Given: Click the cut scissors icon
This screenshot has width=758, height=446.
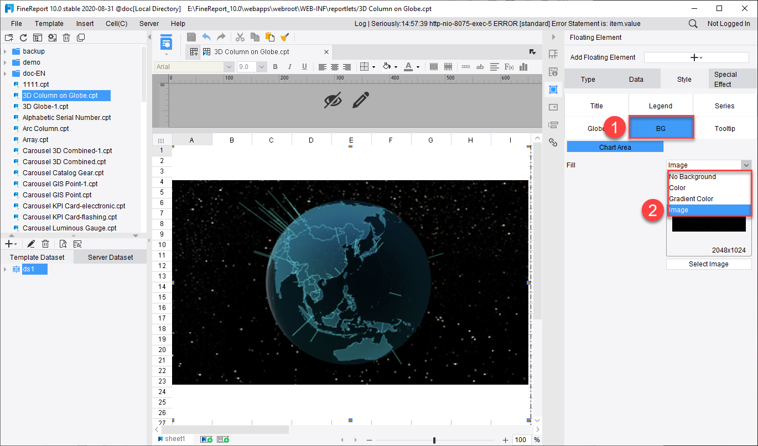Looking at the screenshot, I should point(240,37).
